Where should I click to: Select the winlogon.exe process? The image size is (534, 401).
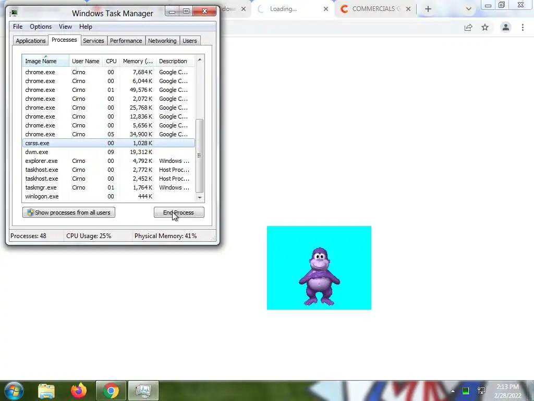108,196
